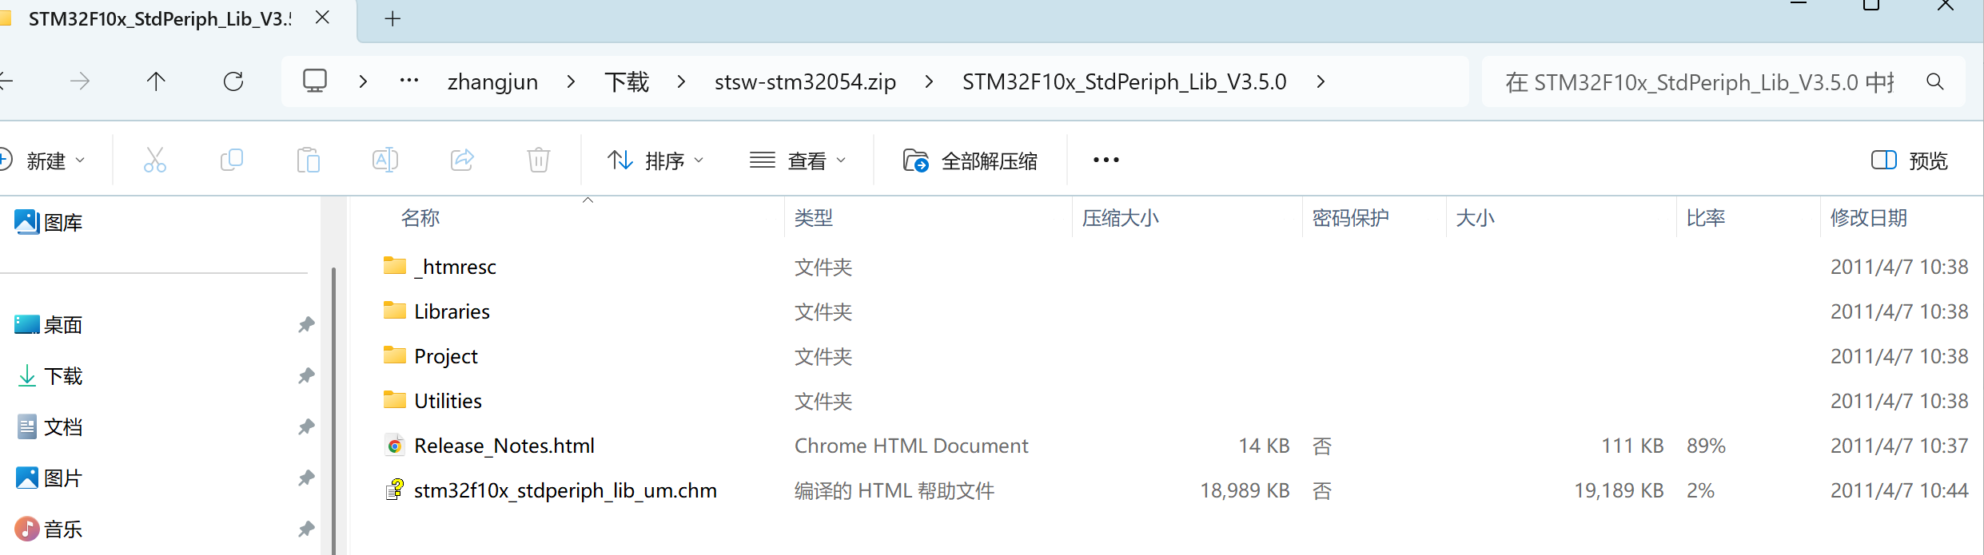Open Pictures in the sidebar

pyautogui.click(x=49, y=478)
